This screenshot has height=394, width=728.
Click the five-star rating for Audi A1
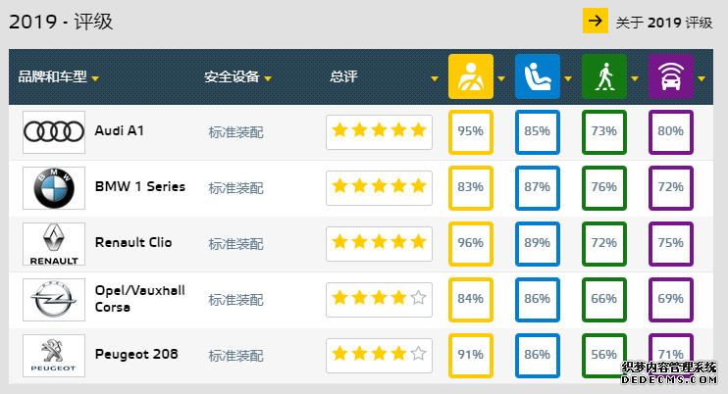pyautogui.click(x=379, y=132)
